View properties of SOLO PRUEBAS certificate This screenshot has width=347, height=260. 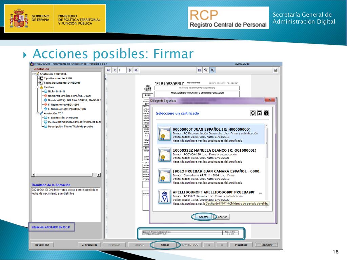207,182
